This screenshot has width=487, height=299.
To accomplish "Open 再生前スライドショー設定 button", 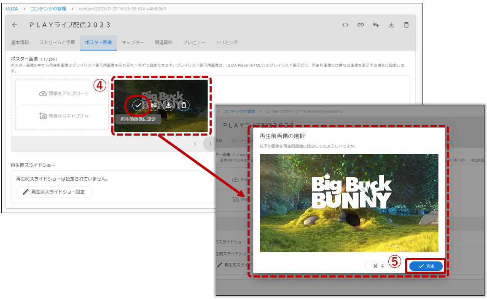I will (54, 192).
